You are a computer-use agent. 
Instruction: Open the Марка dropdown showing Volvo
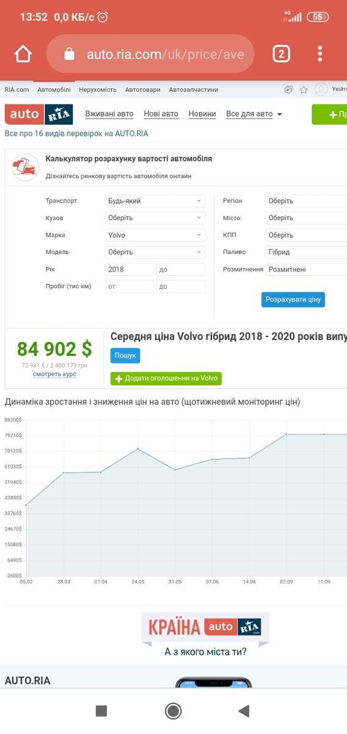(156, 235)
